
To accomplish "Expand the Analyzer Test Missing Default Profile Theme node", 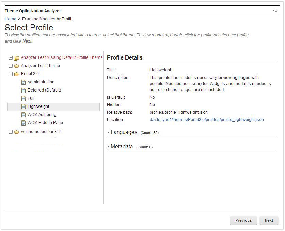I will tap(11, 58).
